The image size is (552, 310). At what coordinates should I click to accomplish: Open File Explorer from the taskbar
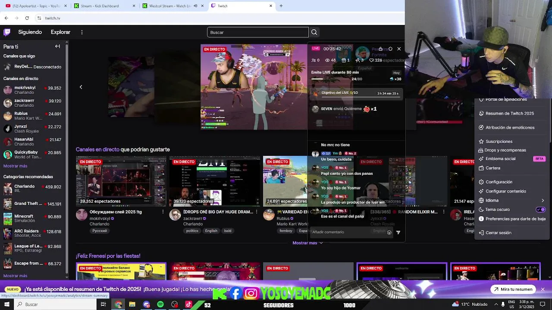tap(132, 304)
